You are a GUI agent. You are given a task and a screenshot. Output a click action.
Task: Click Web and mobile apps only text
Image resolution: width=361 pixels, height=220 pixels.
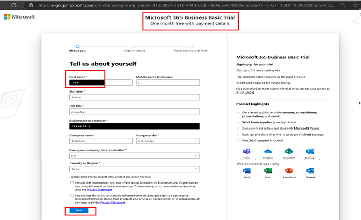coord(258,164)
